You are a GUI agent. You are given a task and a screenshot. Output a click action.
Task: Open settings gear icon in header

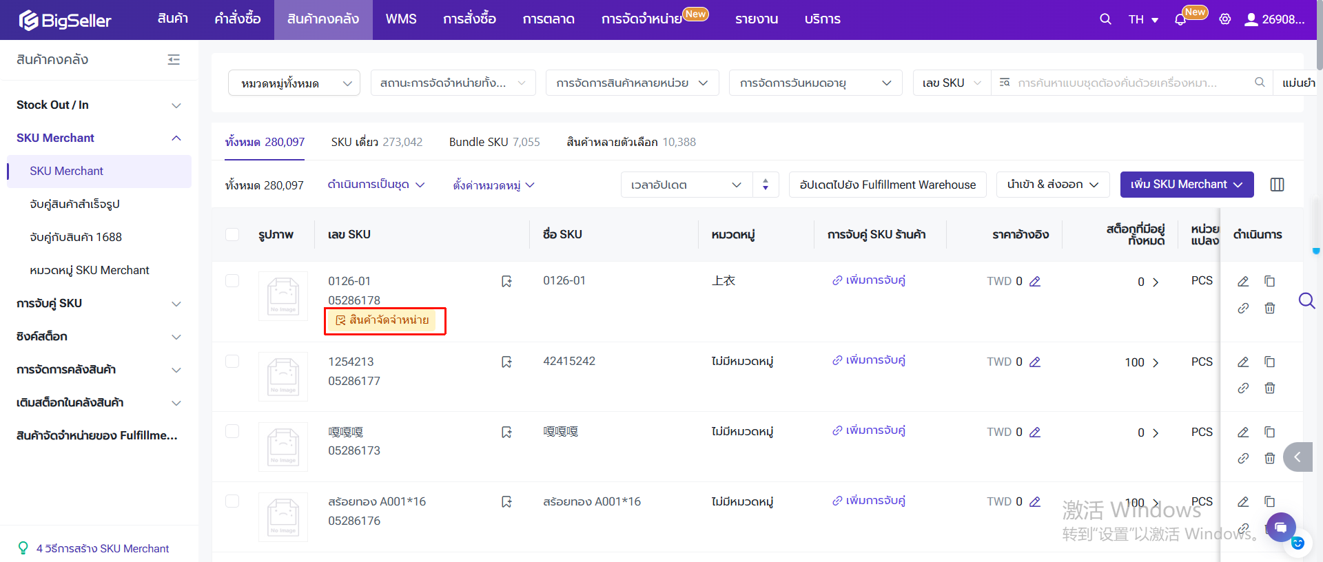(x=1224, y=19)
